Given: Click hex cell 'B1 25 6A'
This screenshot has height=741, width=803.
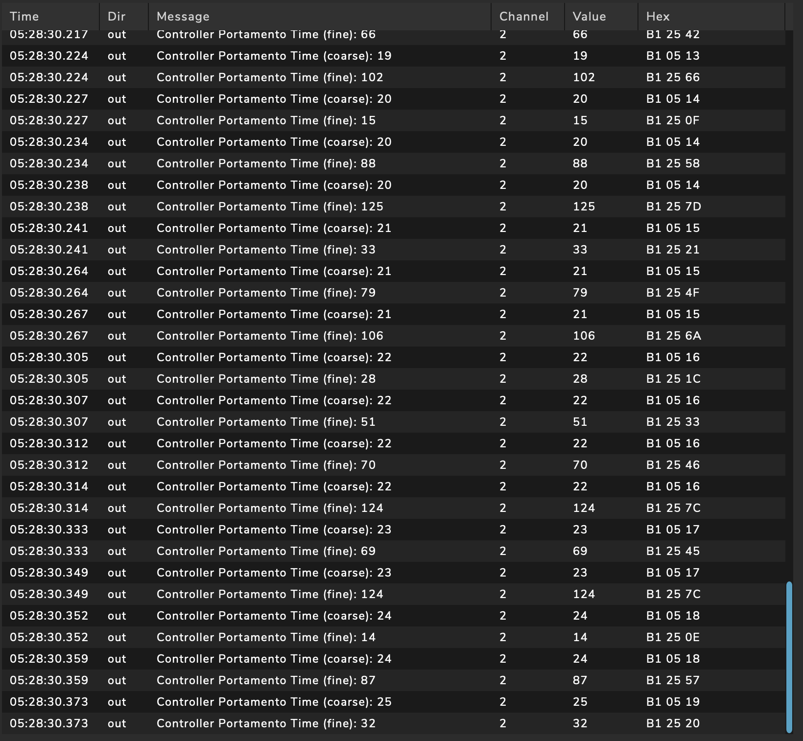Looking at the screenshot, I should click(674, 336).
